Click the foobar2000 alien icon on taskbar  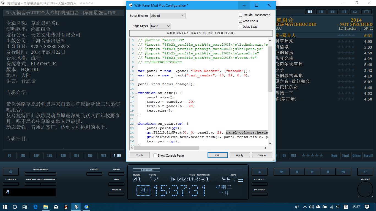coord(76,207)
